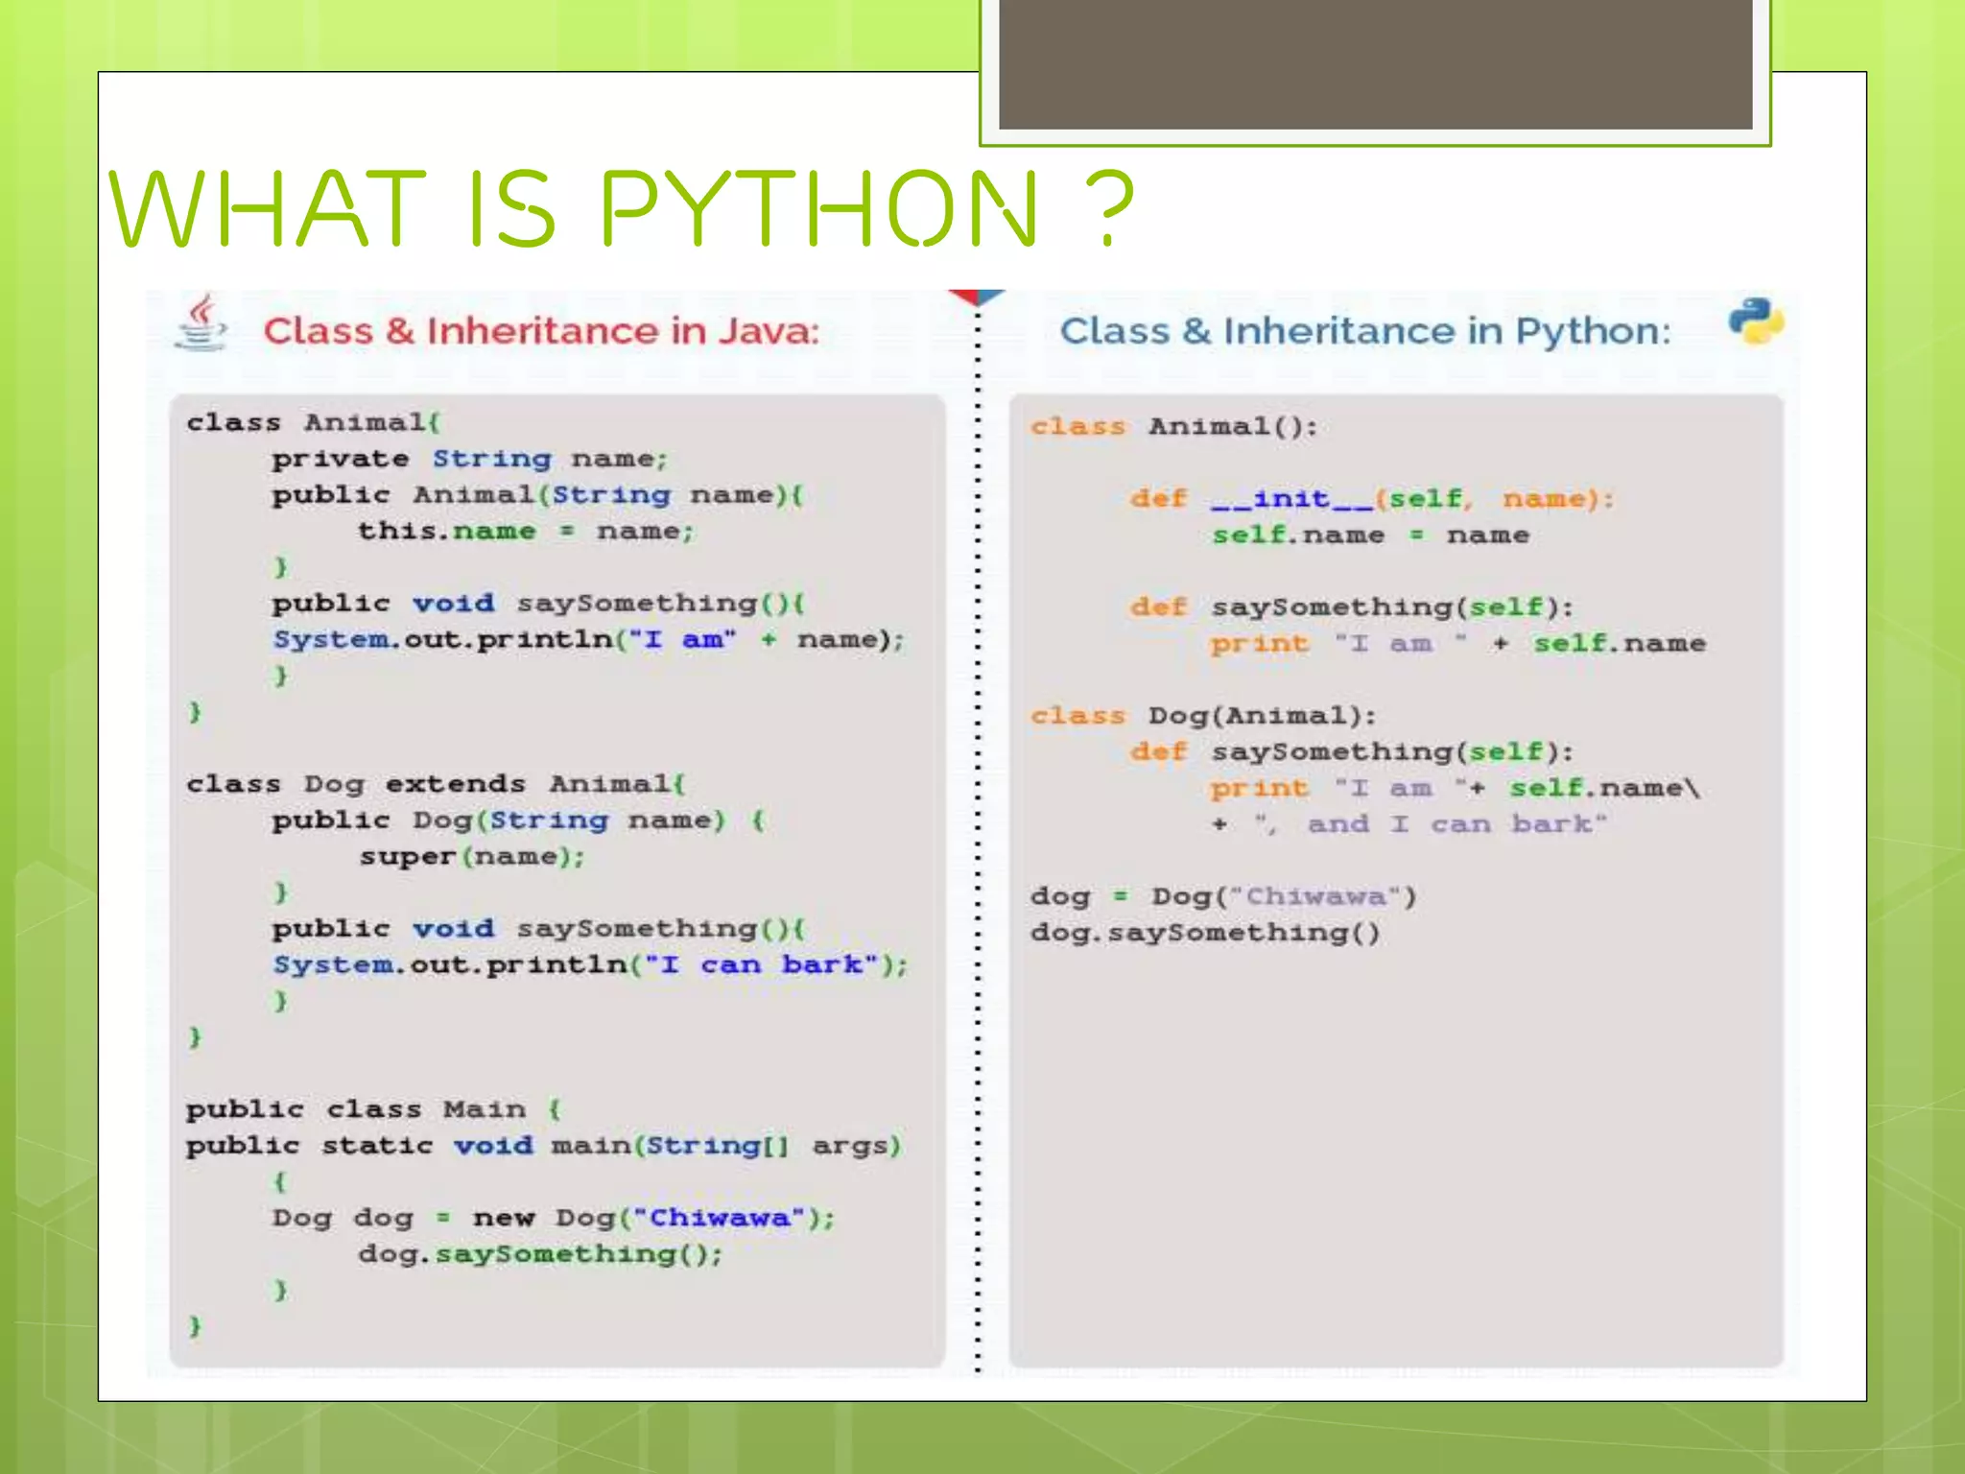Click 'print "I am " + self.name' line
The width and height of the screenshot is (1965, 1474).
coord(1458,644)
